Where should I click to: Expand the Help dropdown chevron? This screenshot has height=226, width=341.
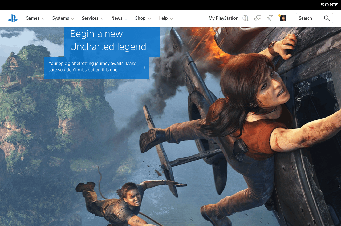point(171,19)
